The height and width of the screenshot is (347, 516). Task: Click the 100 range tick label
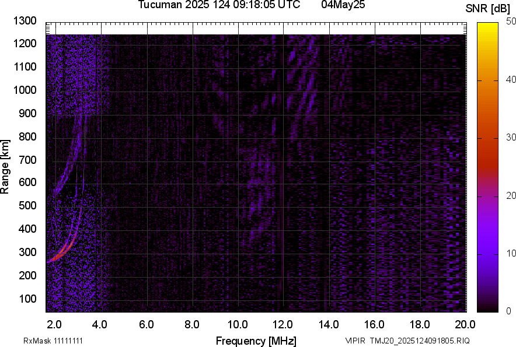pyautogui.click(x=27, y=299)
